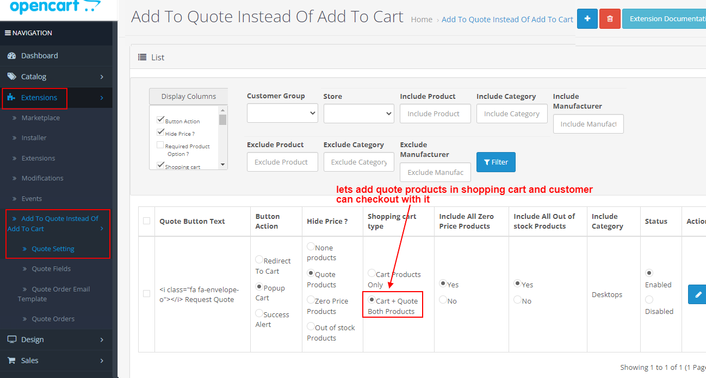Viewport: 706px width, 378px height.
Task: Click the Include Manufacturer input field
Action: click(589, 124)
